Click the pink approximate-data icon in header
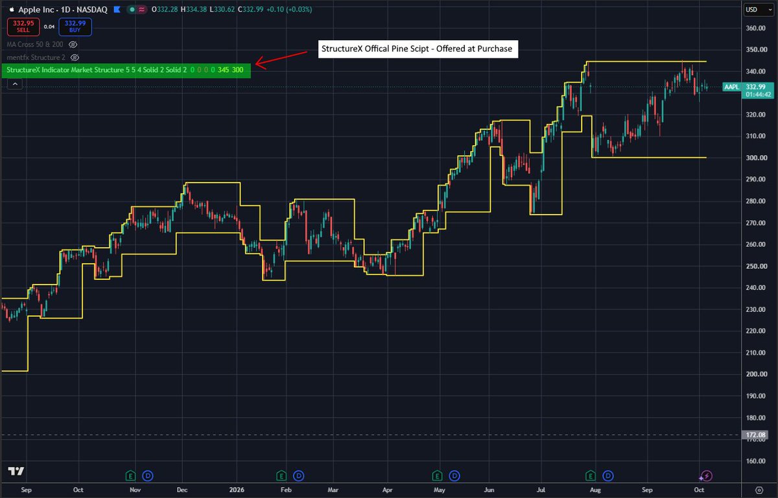The height and width of the screenshot is (498, 778). coord(141,10)
